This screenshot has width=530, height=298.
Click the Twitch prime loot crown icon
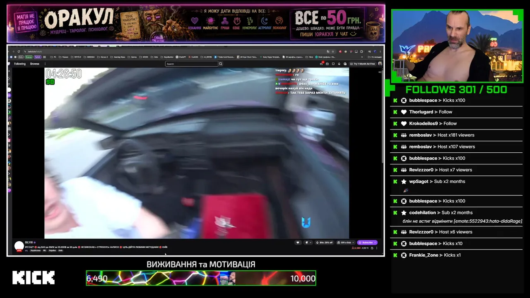321,64
